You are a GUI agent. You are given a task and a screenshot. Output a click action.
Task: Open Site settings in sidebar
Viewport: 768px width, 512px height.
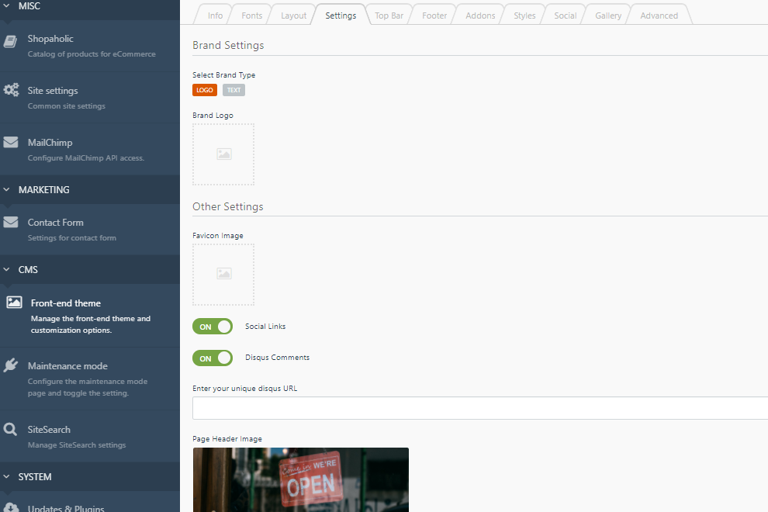point(90,98)
